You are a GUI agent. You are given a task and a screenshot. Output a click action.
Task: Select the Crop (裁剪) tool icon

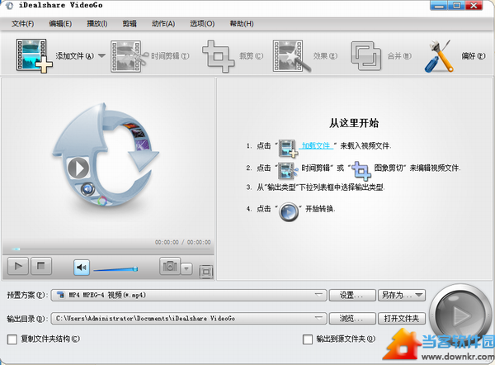[x=218, y=56]
